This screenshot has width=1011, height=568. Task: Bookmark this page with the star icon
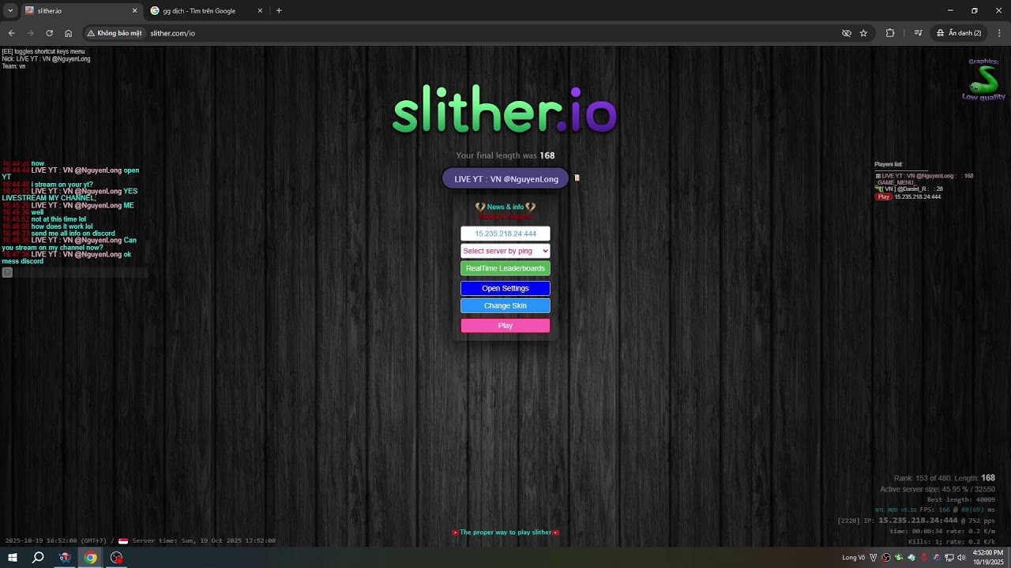[x=863, y=33]
